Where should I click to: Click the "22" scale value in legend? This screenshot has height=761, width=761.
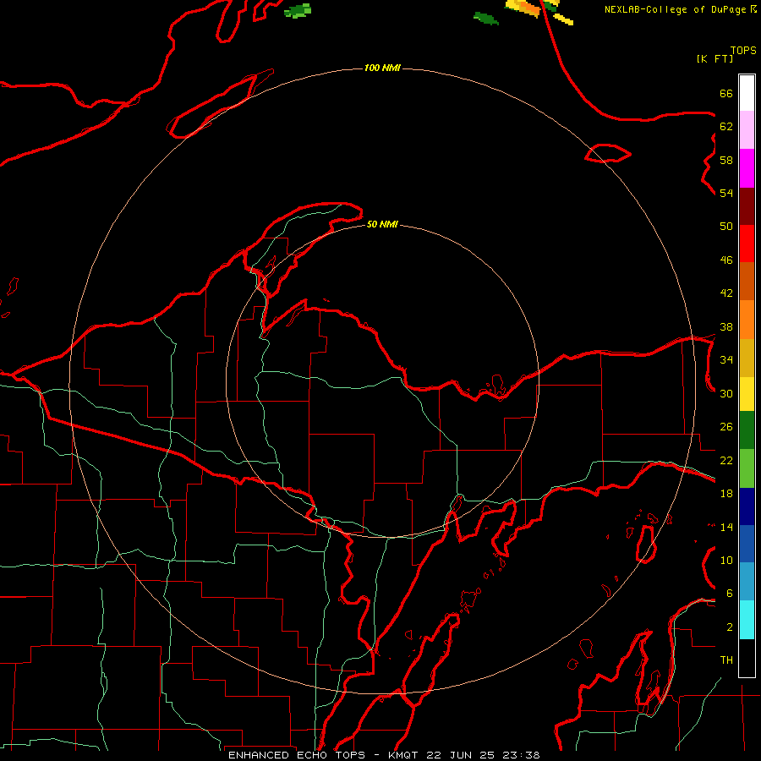(x=726, y=461)
